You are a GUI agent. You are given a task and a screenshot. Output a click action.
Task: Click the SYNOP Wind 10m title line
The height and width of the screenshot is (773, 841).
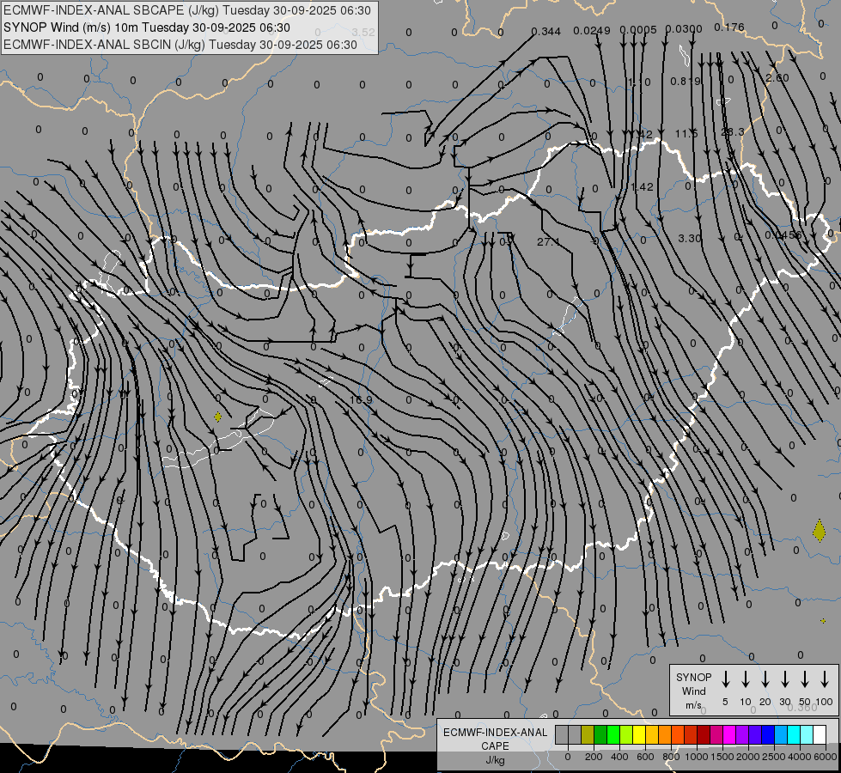[147, 27]
